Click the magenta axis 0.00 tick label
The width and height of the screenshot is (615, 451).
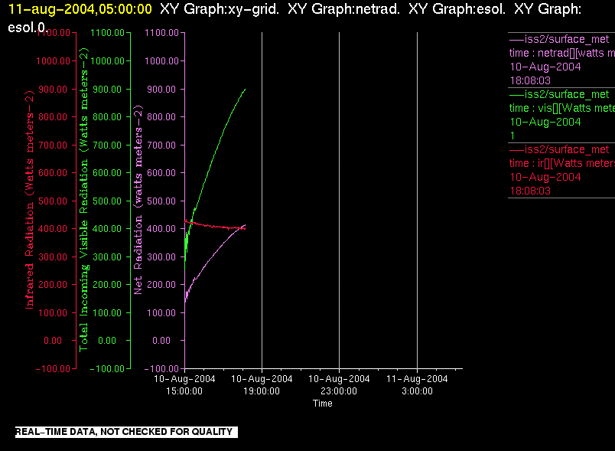click(x=161, y=340)
